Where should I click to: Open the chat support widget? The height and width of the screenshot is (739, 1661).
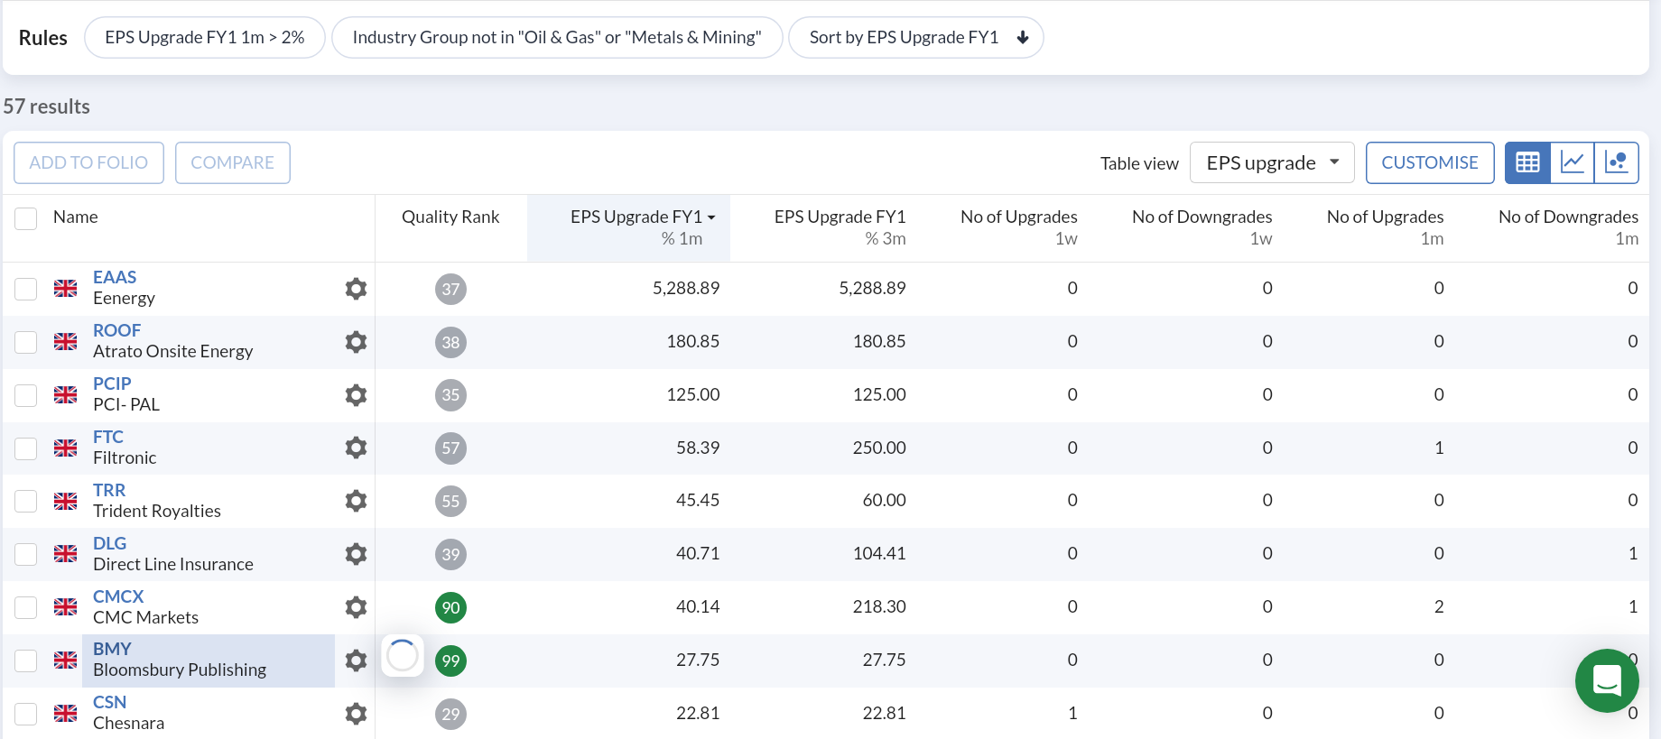1607,680
